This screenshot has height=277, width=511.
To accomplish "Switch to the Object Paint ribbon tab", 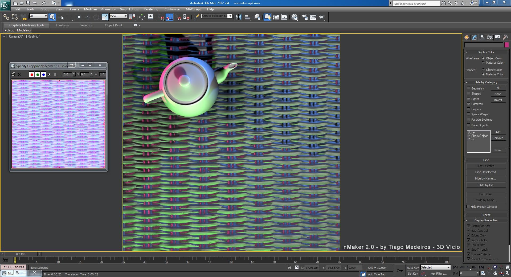I will click(113, 25).
